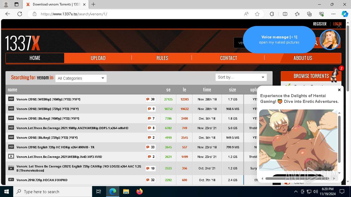Open the tab actions menu icon

pos(16,4)
